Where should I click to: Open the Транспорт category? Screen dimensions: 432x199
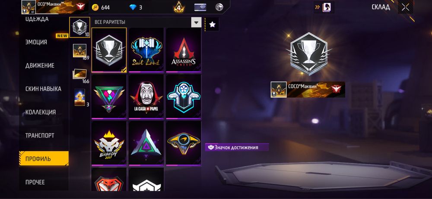(x=40, y=136)
